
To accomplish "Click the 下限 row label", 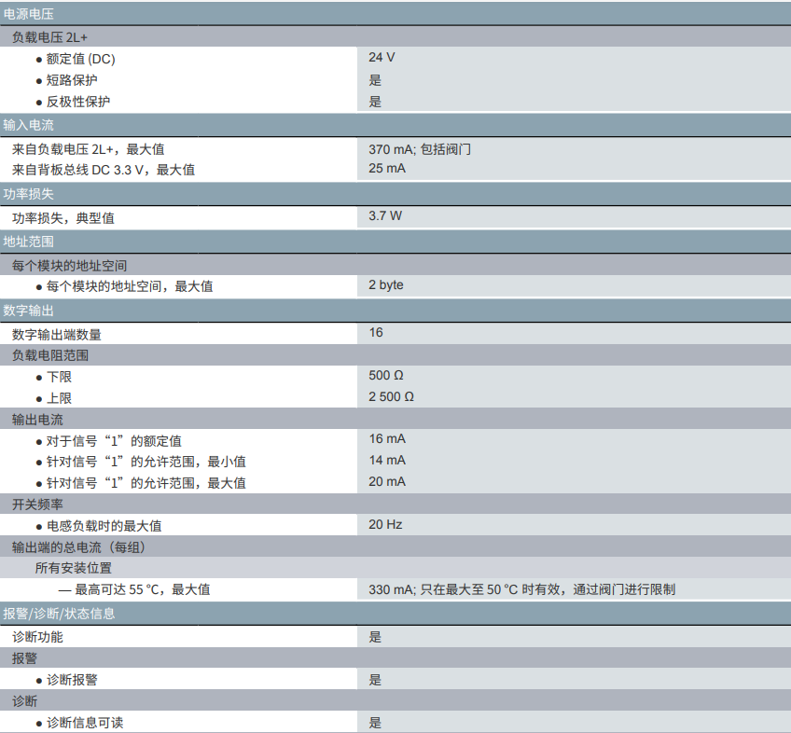I will point(59,377).
